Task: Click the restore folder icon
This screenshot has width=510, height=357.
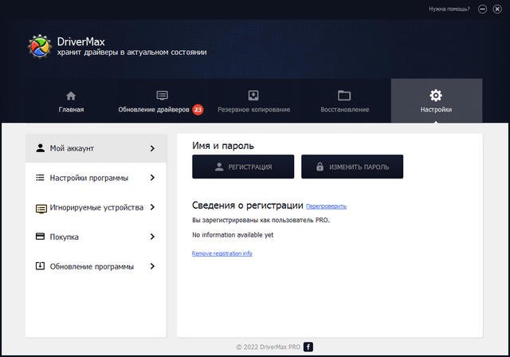Action: (x=344, y=96)
